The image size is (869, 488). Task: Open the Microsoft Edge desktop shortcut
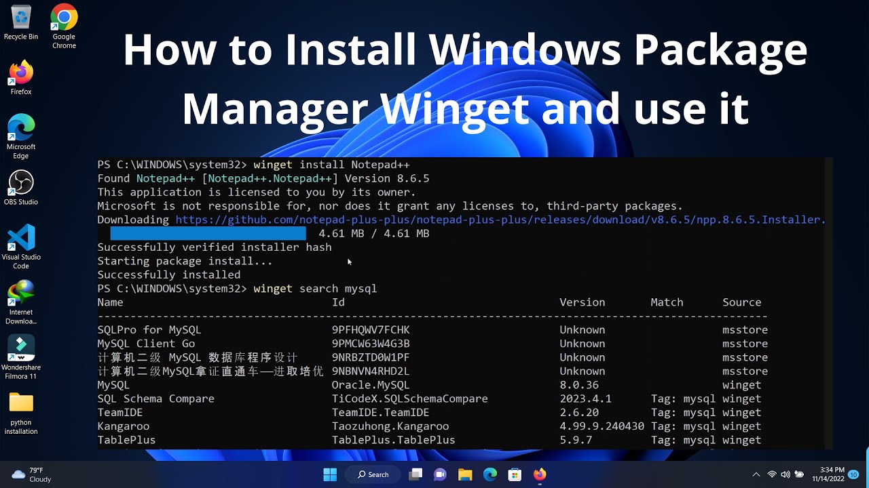coord(21,137)
